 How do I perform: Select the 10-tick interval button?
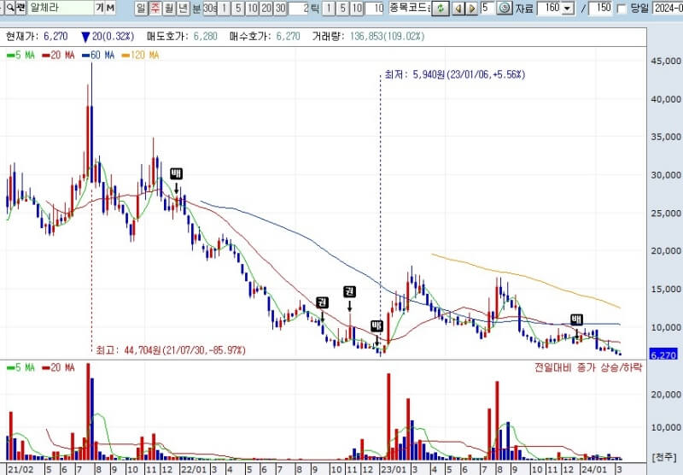357,8
